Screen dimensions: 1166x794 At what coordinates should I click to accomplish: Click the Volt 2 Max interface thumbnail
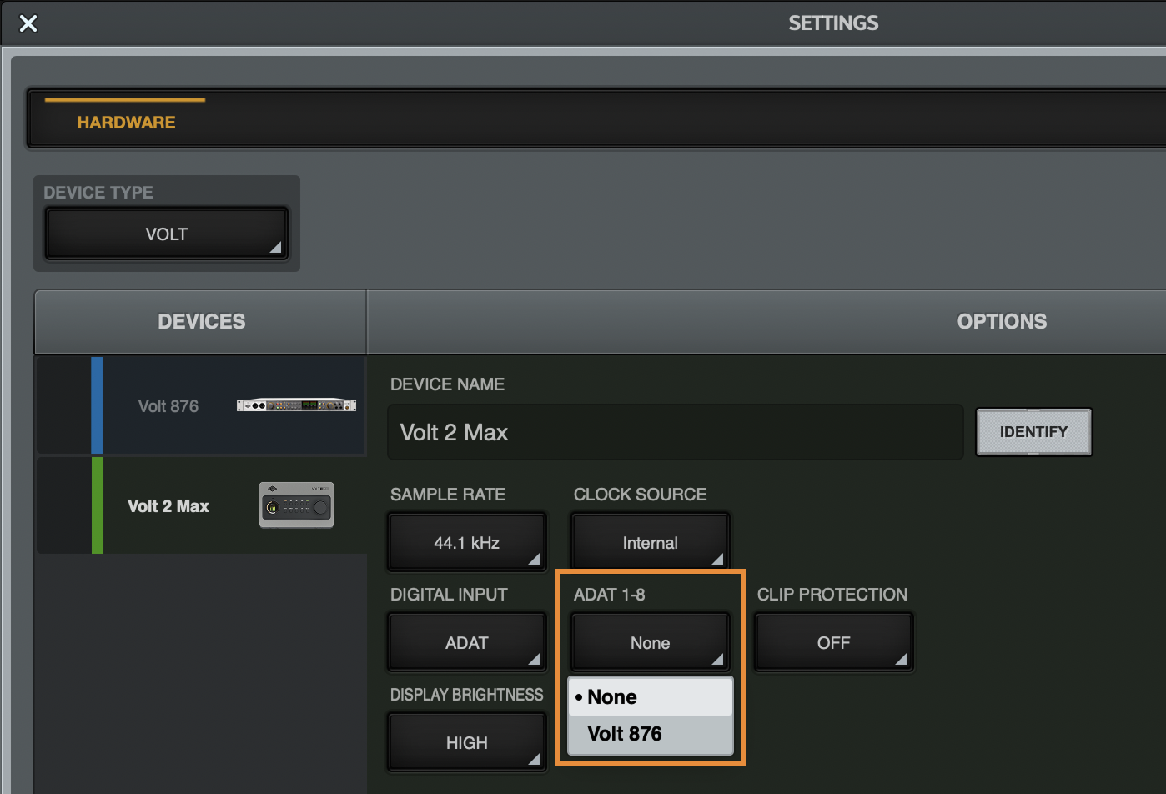tap(296, 505)
